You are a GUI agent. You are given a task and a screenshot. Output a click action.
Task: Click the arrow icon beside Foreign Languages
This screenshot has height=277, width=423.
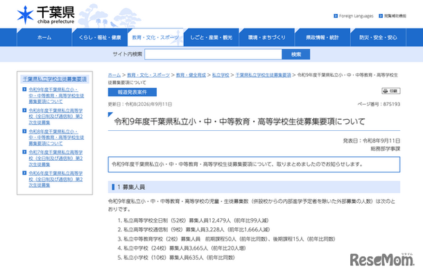coord(336,16)
